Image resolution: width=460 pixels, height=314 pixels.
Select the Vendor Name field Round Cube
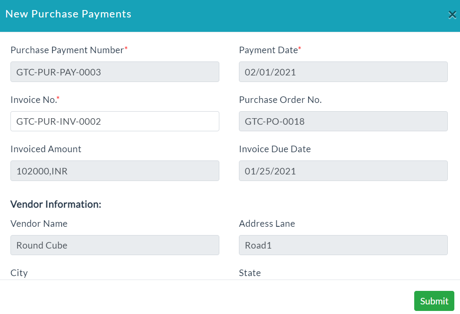[x=115, y=245]
